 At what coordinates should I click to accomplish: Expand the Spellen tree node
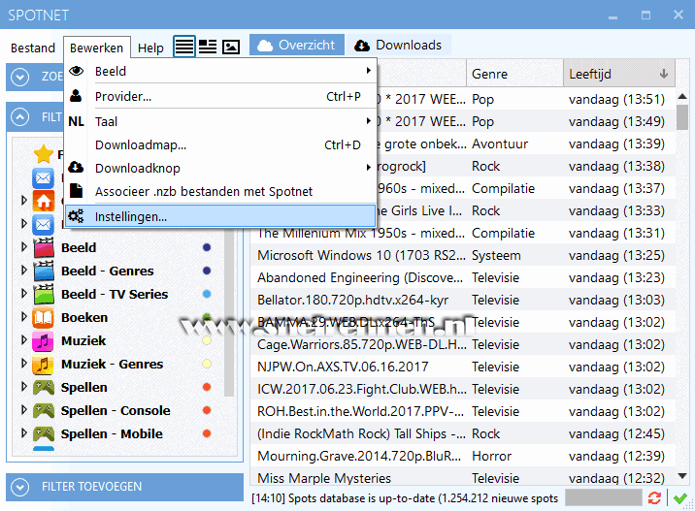tap(24, 387)
